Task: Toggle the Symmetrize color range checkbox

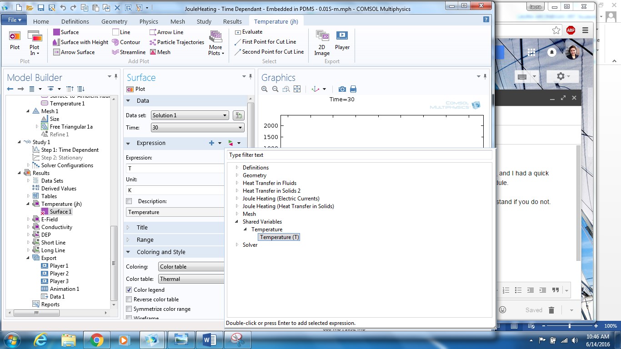Action: [x=129, y=309]
